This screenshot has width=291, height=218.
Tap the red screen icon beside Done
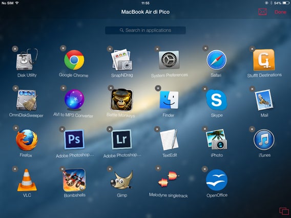click(x=262, y=12)
